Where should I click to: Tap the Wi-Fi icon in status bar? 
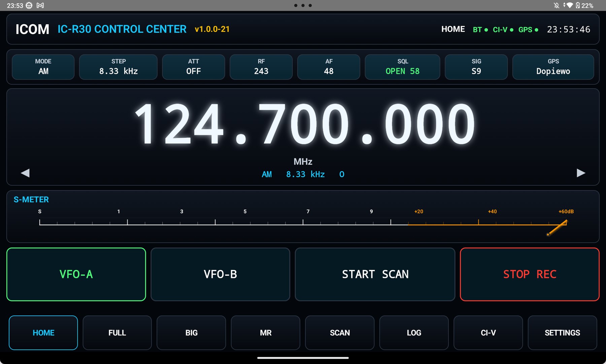point(569,5)
